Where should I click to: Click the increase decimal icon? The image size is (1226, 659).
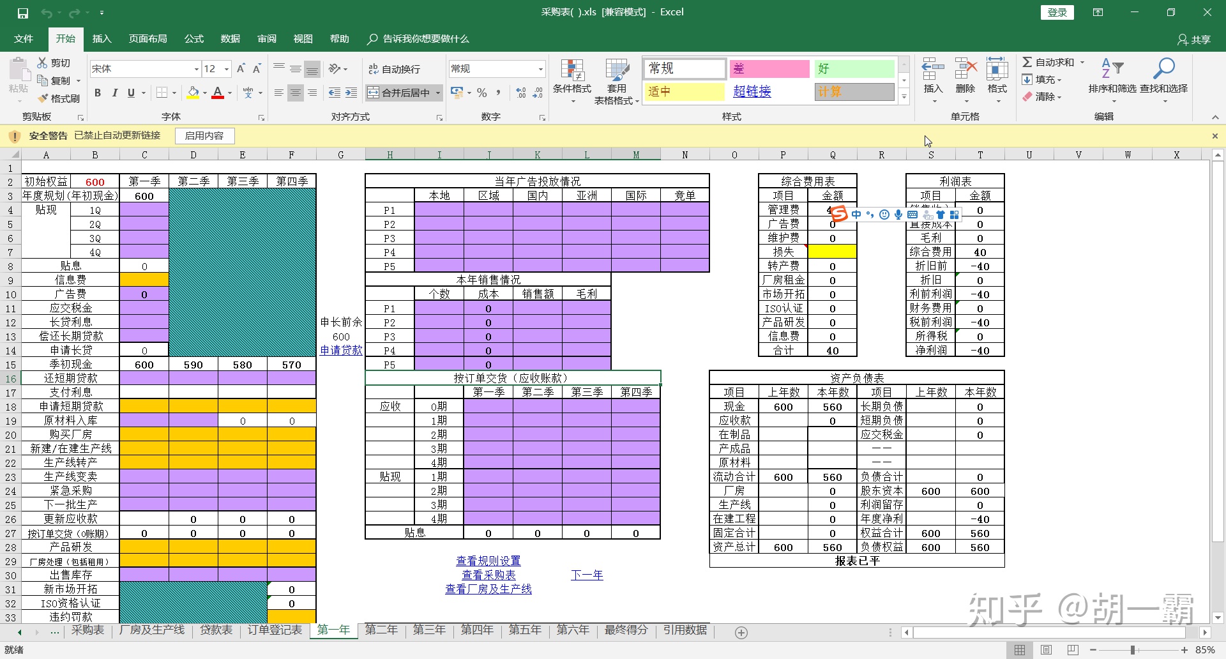[x=521, y=93]
